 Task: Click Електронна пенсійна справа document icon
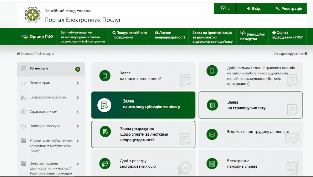click(x=212, y=164)
